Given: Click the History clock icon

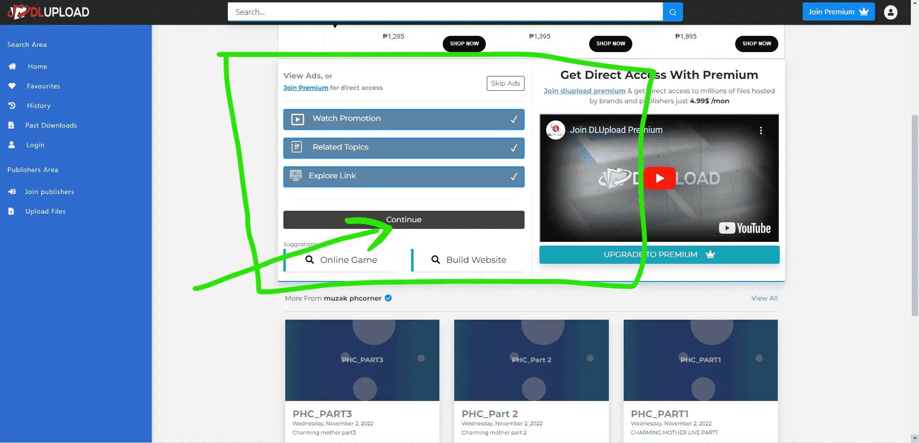Looking at the screenshot, I should click(12, 106).
